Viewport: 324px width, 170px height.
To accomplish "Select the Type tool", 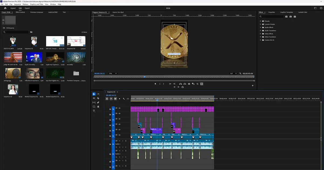I will tap(94, 111).
